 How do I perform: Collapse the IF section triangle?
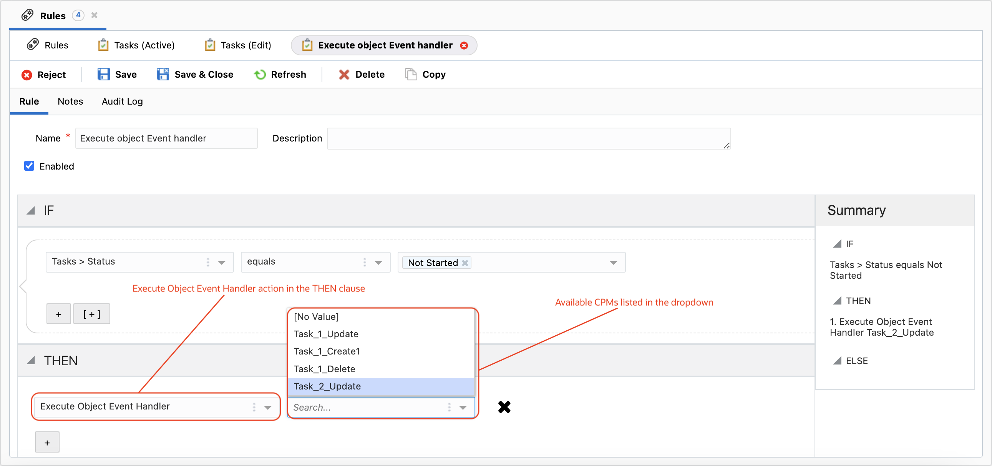tap(31, 210)
